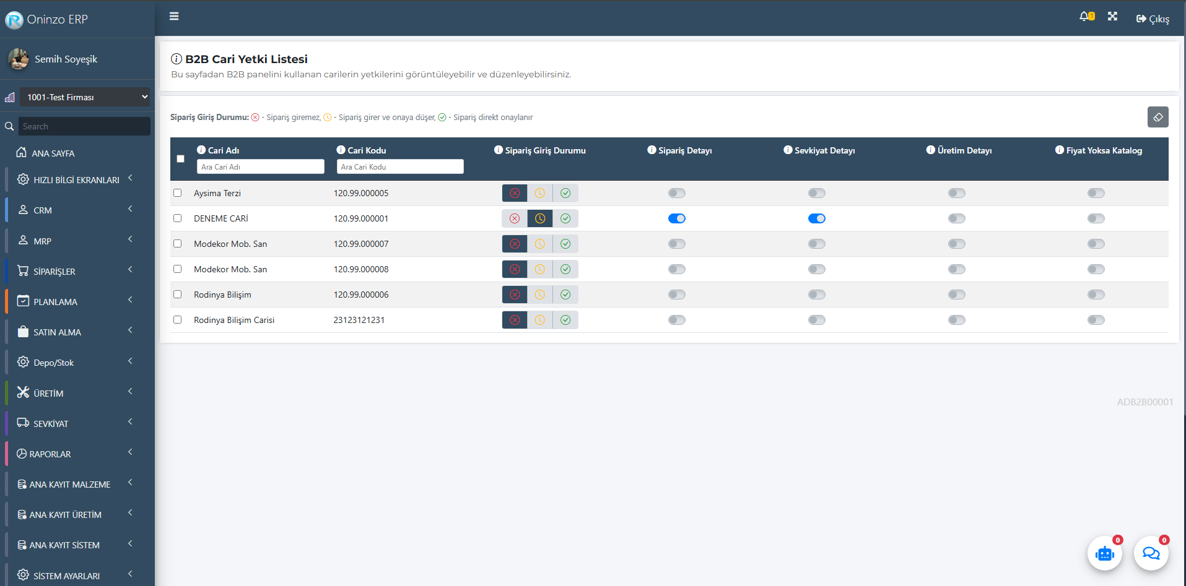
Task: Click the Ara Cari Adı filter field
Action: pyautogui.click(x=260, y=166)
